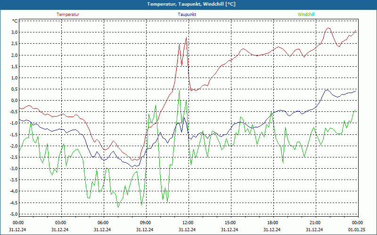Click the '31.12.24' date under 06:00
The height and width of the screenshot is (235, 377).
pyautogui.click(x=102, y=230)
